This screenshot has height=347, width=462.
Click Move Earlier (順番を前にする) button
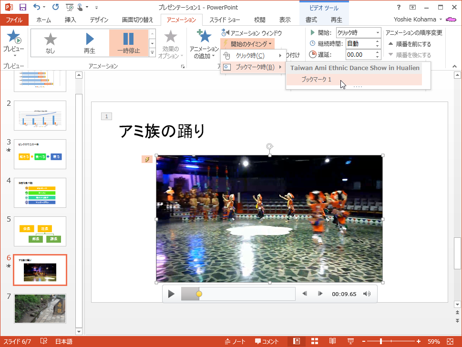coord(410,44)
